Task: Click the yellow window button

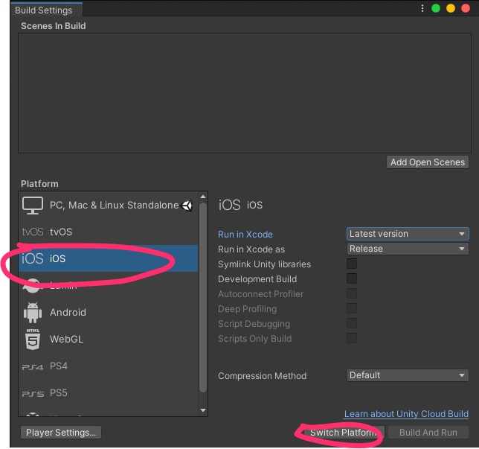Action: [x=451, y=8]
